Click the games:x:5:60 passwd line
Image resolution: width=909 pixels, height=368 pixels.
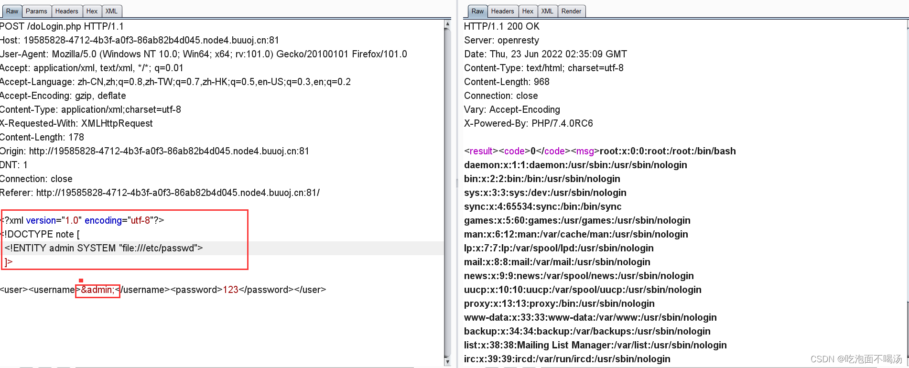577,220
